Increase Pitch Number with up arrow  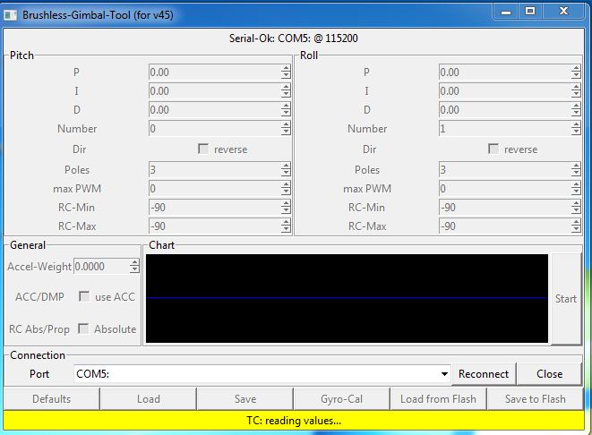[286, 125]
